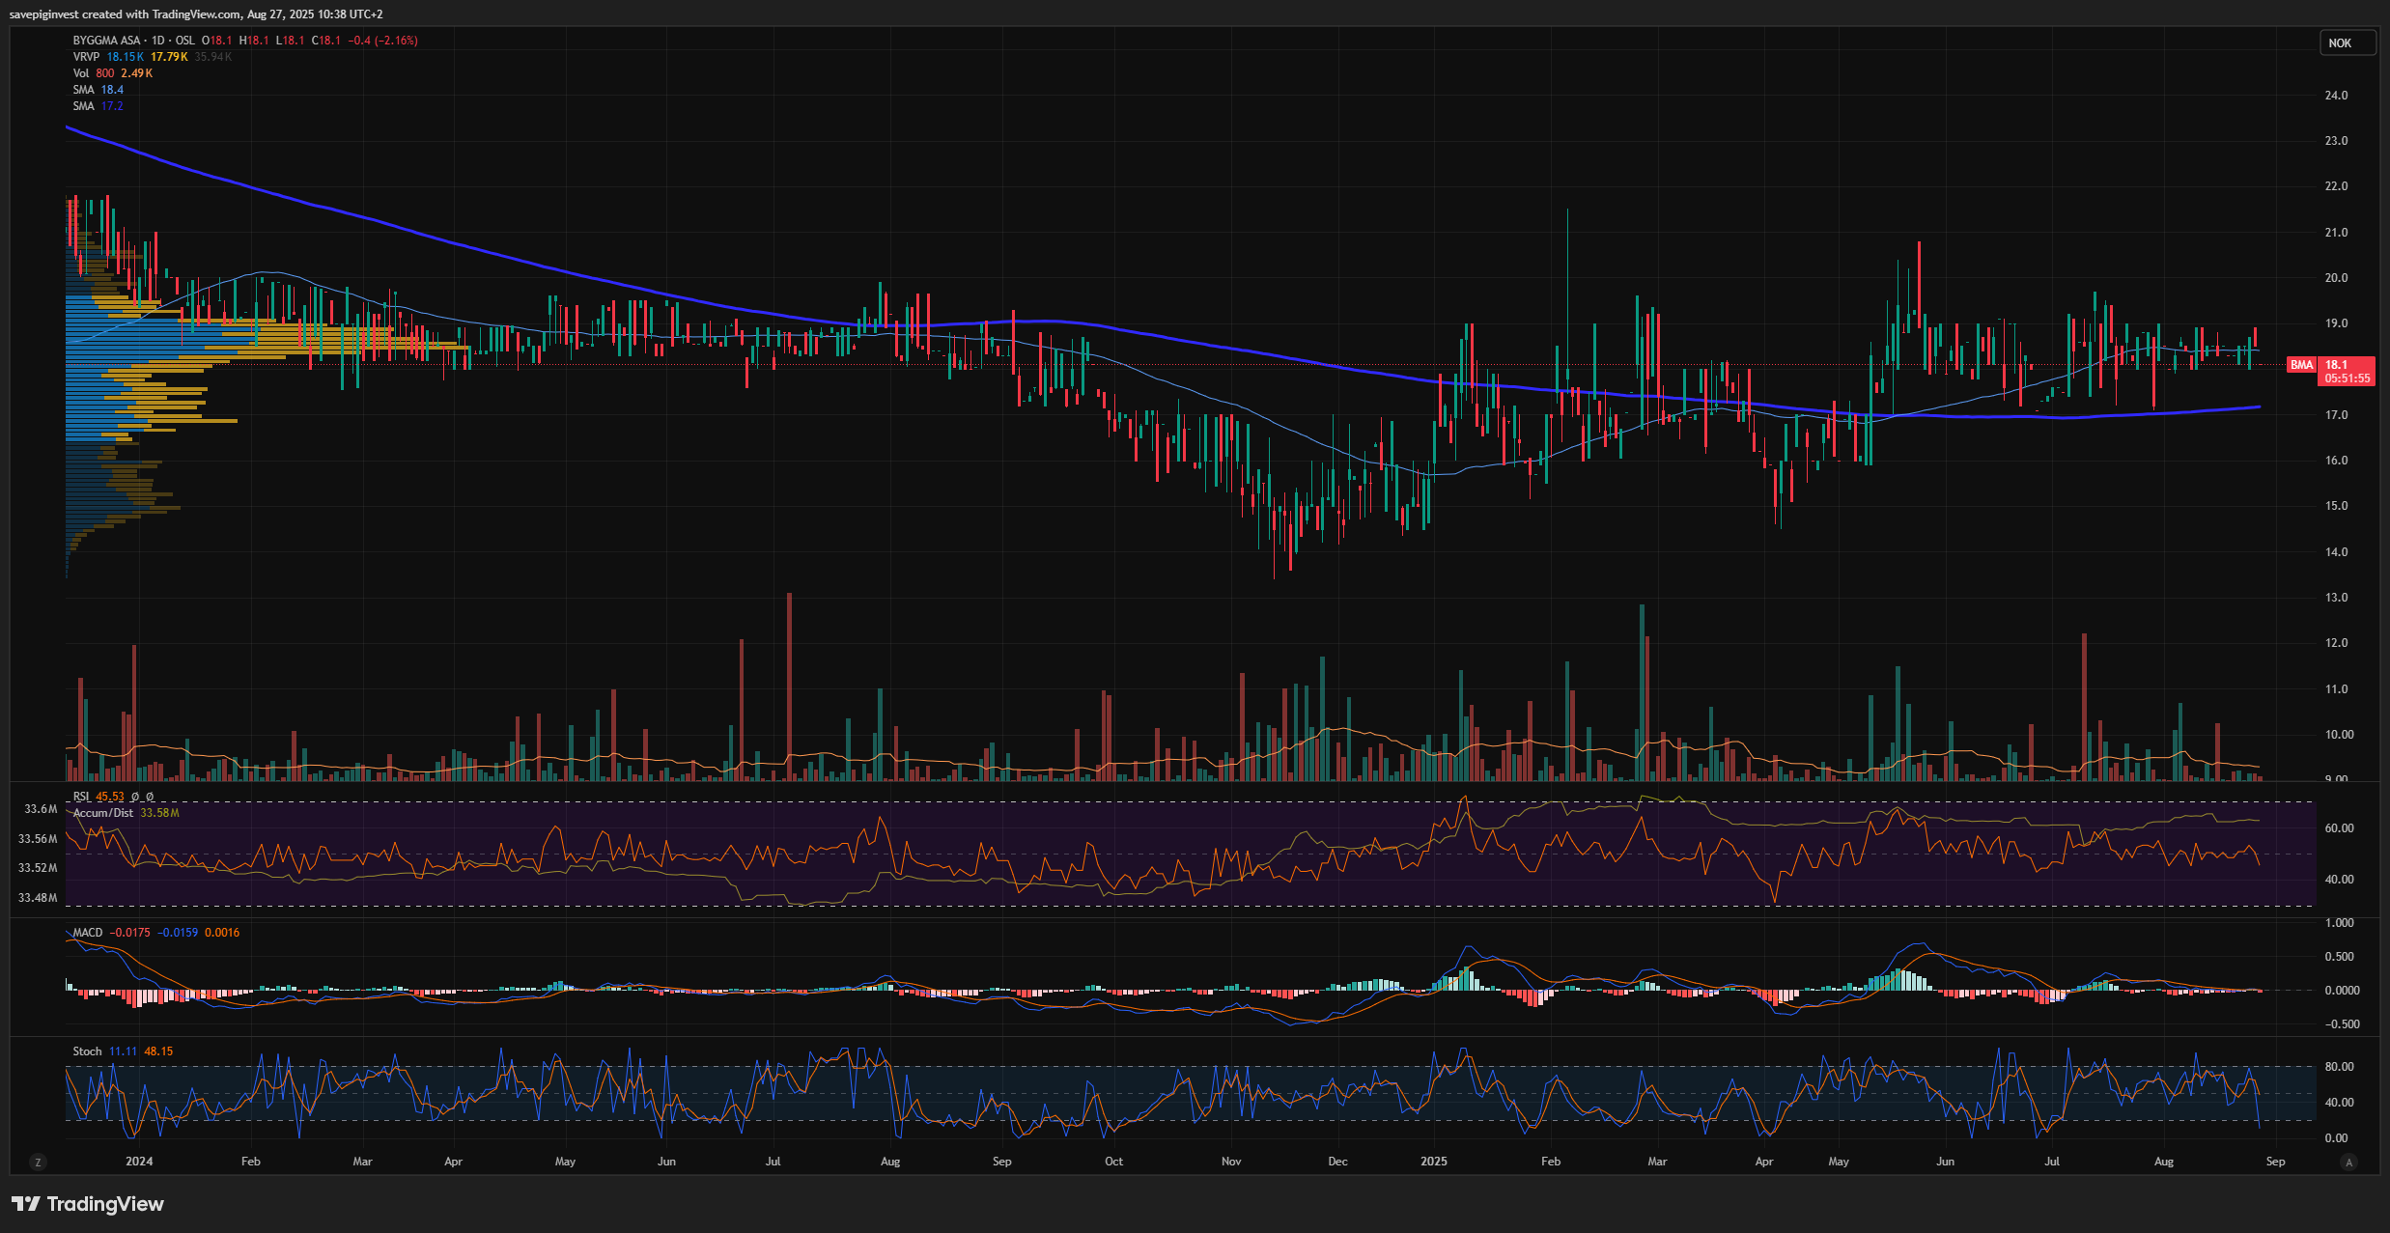Click the 2024 time axis label
The image size is (2390, 1233).
(x=139, y=1162)
